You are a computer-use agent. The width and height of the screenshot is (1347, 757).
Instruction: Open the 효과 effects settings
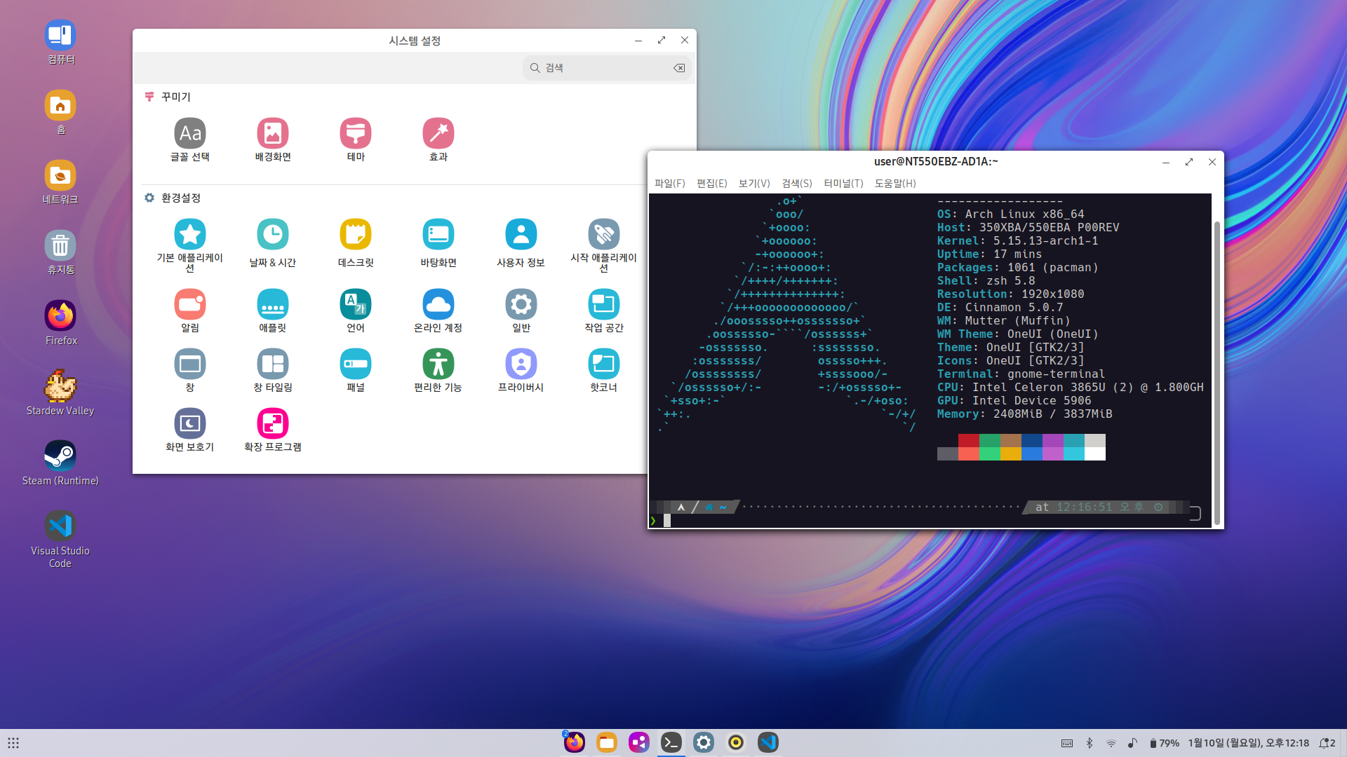coord(438,133)
